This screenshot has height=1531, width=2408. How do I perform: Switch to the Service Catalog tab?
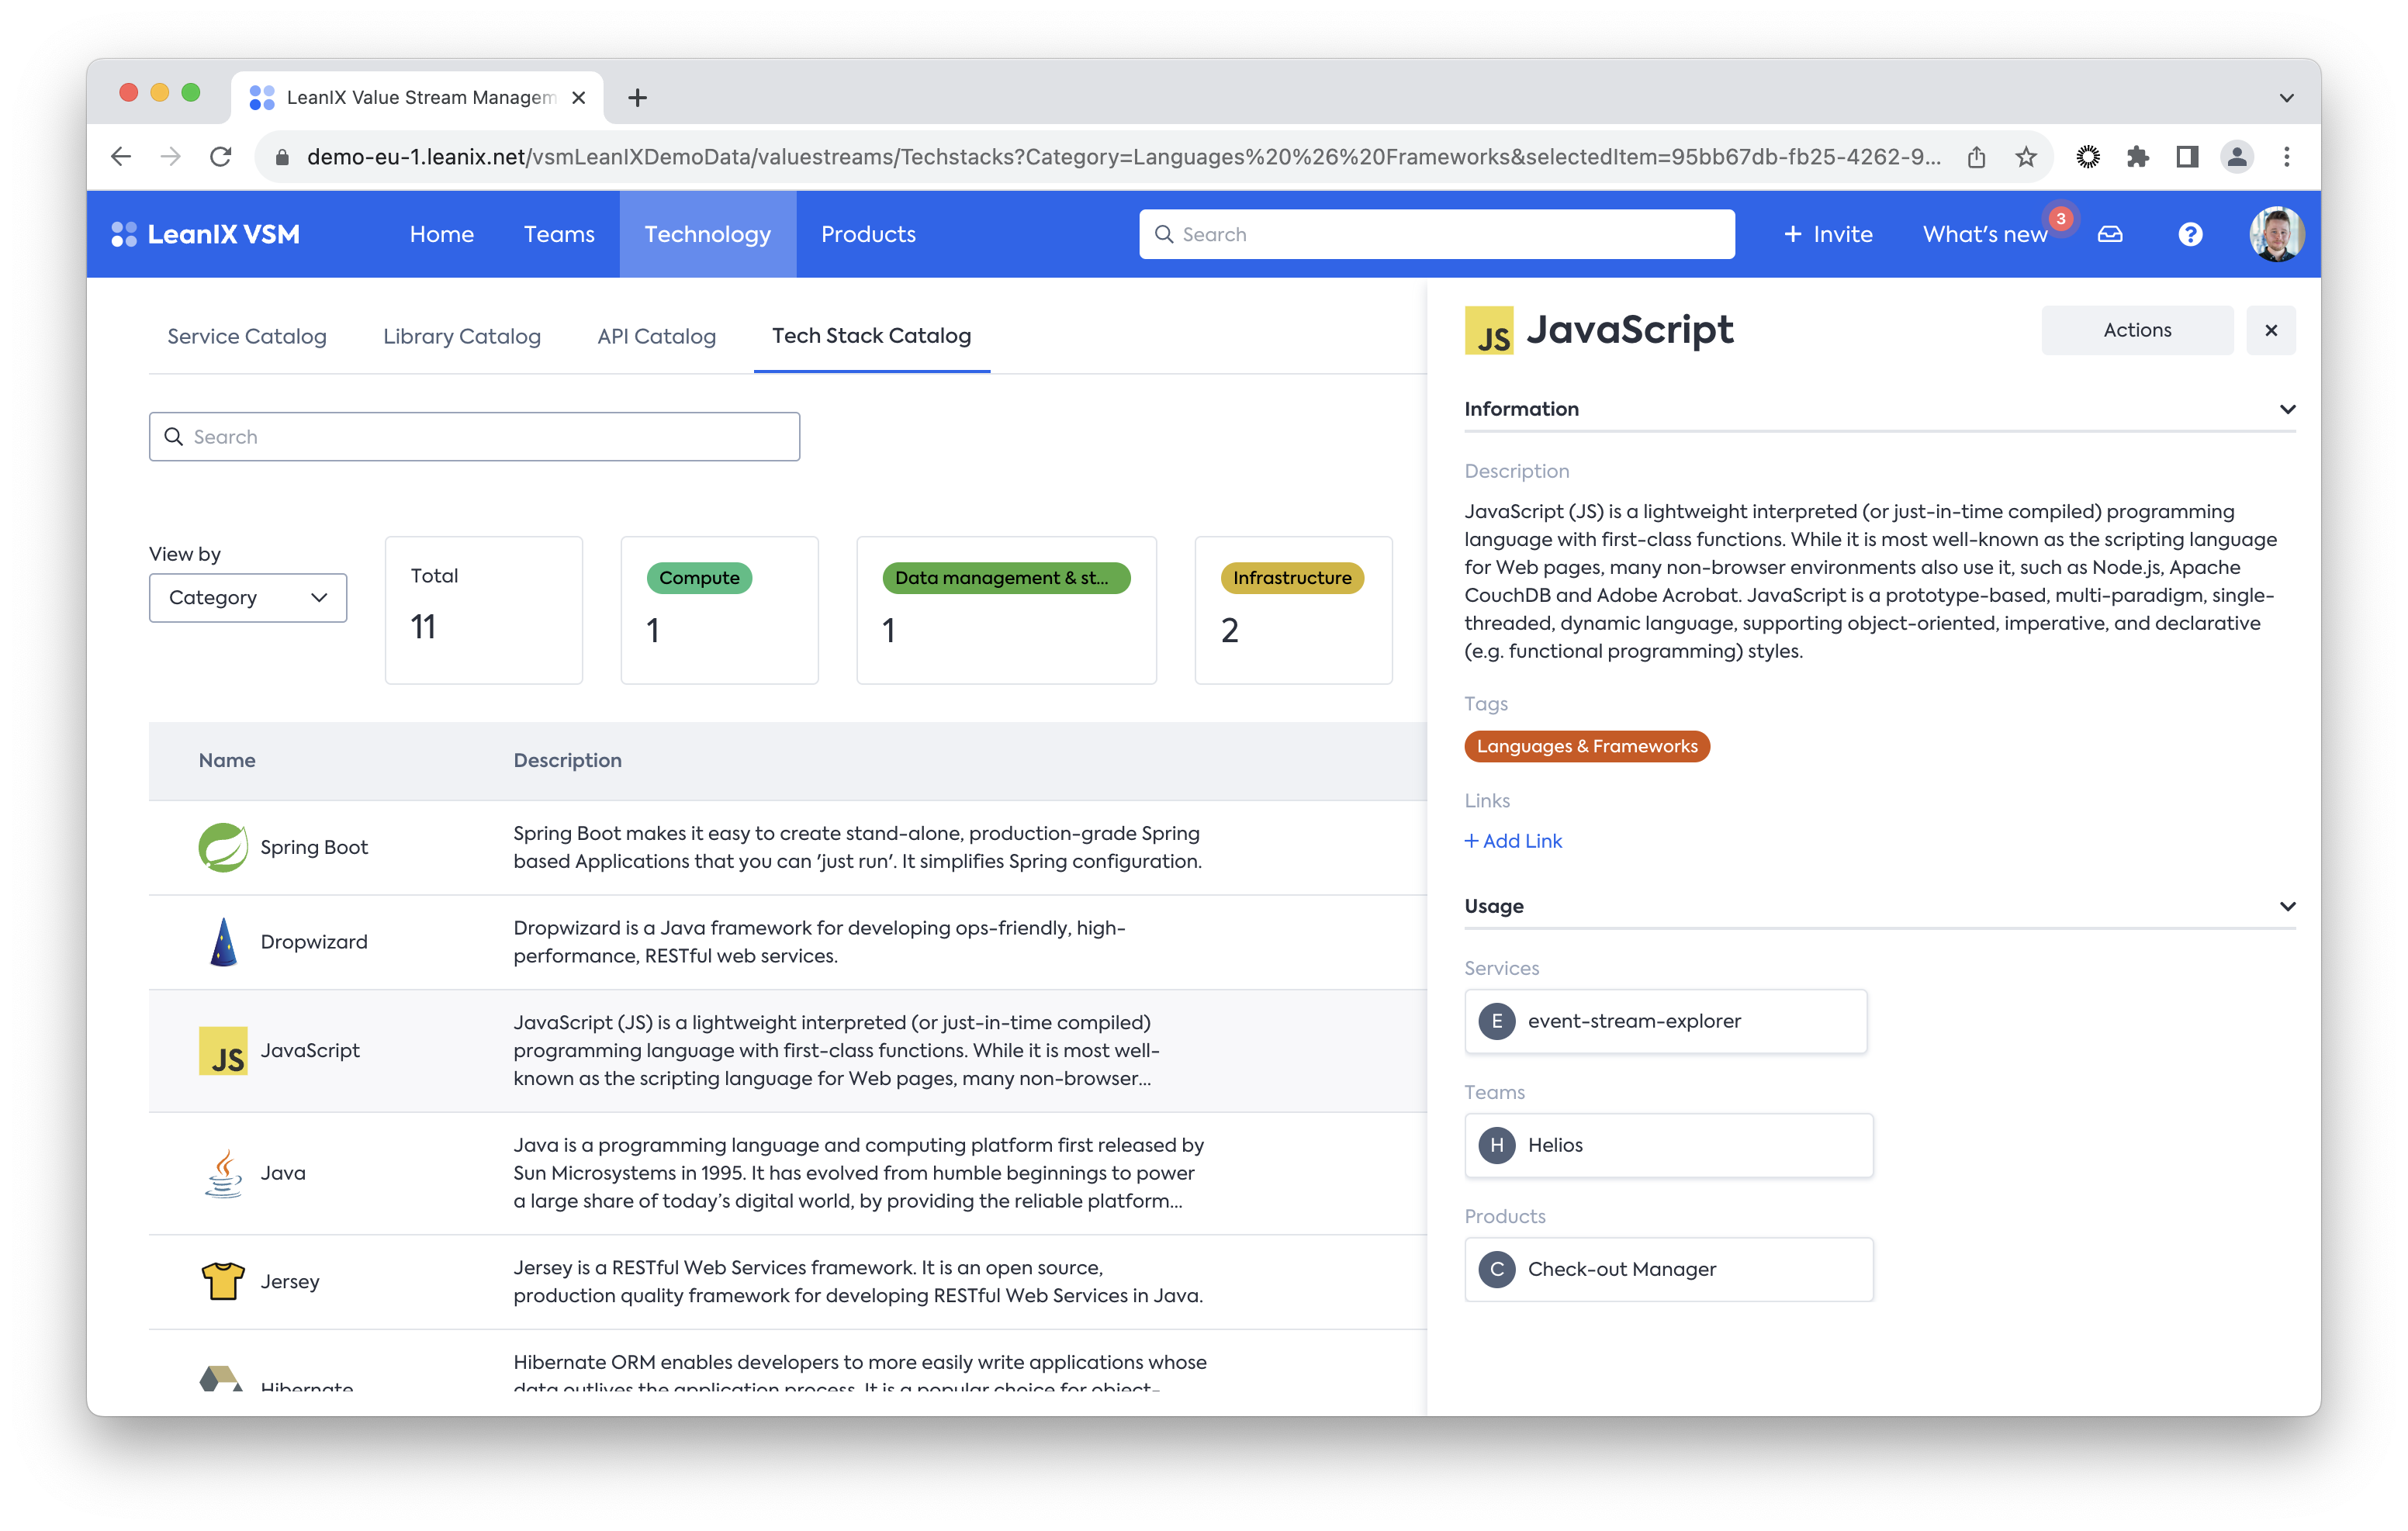pos(247,336)
